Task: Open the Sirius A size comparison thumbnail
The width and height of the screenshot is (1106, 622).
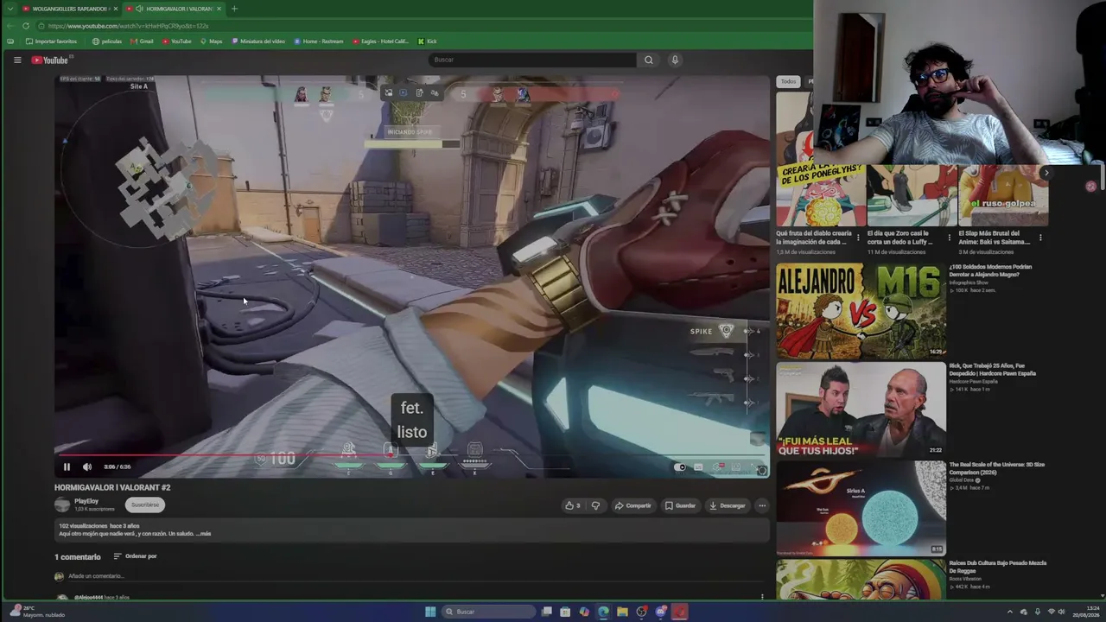Action: pyautogui.click(x=861, y=508)
